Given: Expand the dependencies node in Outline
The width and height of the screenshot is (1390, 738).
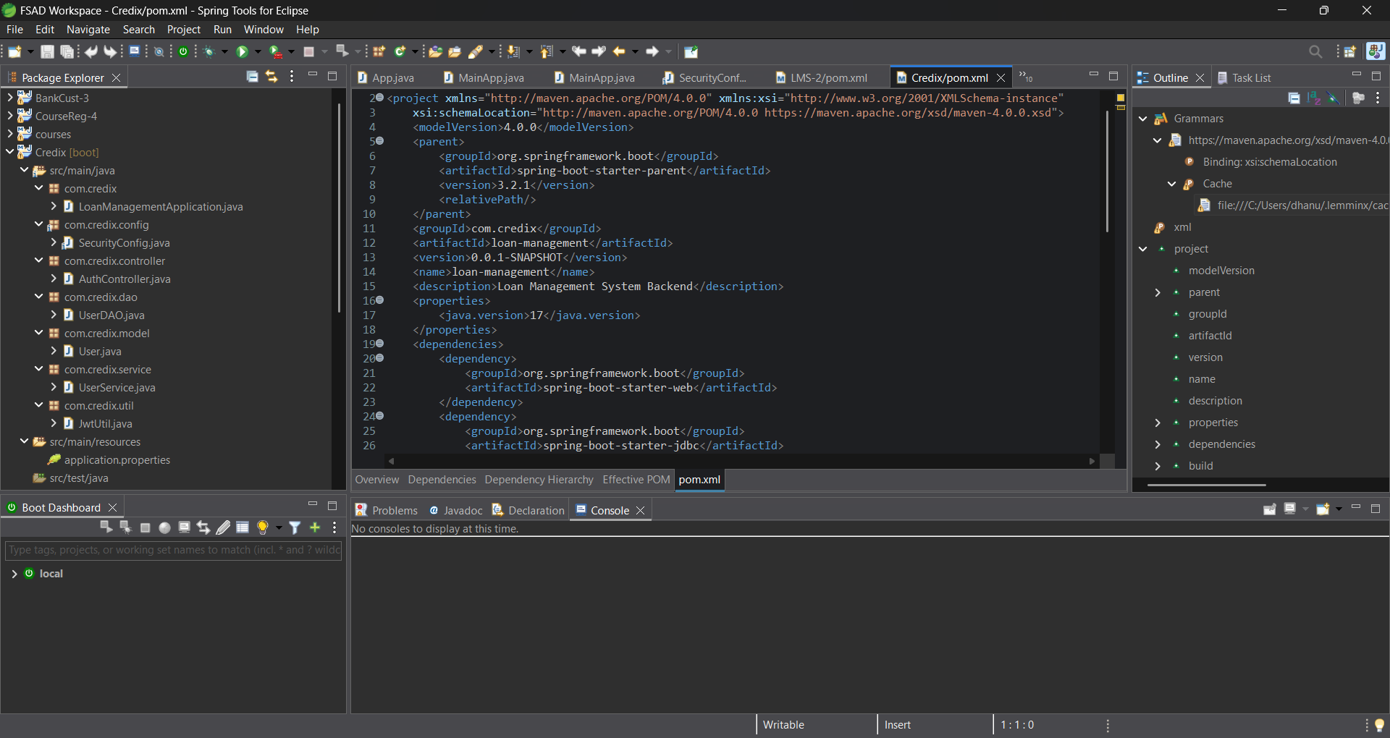Looking at the screenshot, I should point(1158,444).
